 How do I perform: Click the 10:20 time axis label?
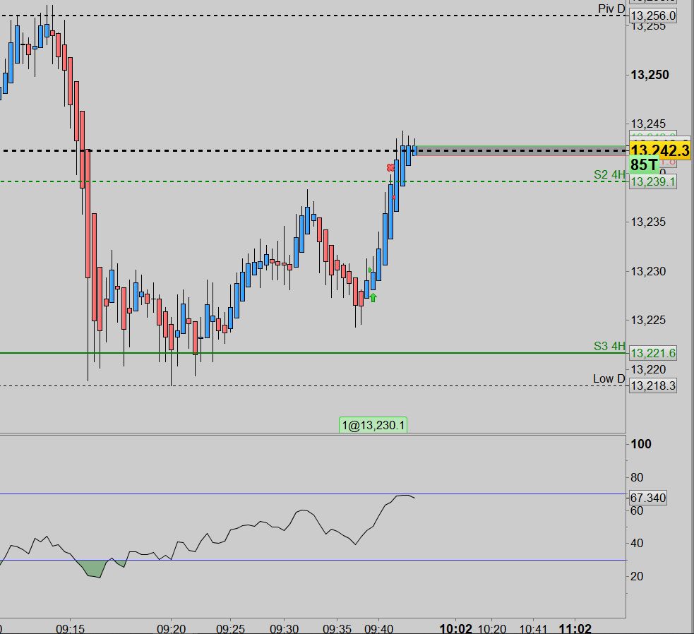(492, 628)
